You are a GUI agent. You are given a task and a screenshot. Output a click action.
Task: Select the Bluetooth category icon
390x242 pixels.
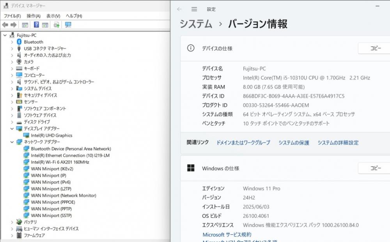pos(19,42)
